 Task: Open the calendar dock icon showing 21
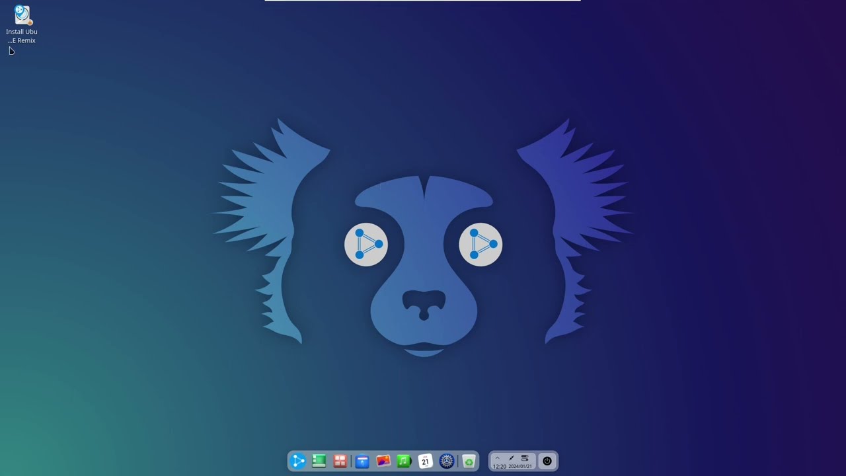click(425, 461)
